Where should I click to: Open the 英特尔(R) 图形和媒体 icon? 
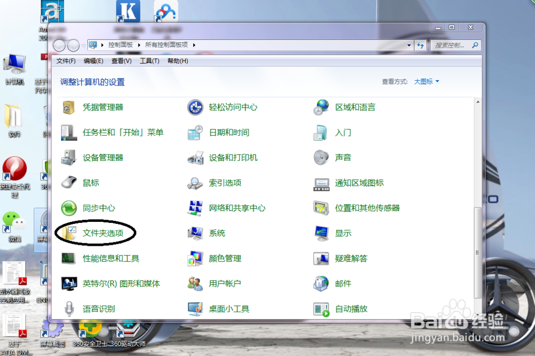click(69, 284)
